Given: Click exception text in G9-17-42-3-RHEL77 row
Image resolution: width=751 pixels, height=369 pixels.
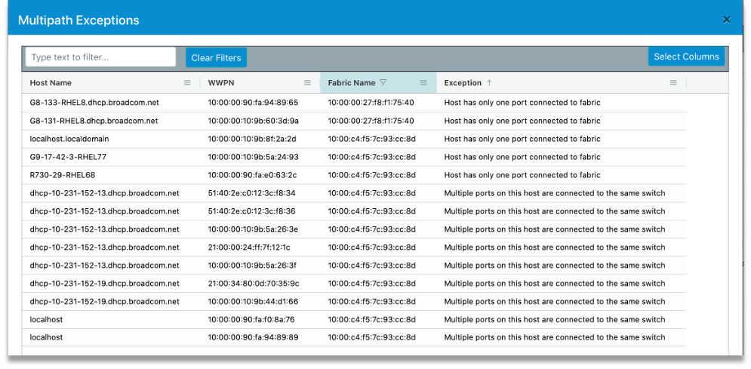Looking at the screenshot, I should pyautogui.click(x=522, y=157).
